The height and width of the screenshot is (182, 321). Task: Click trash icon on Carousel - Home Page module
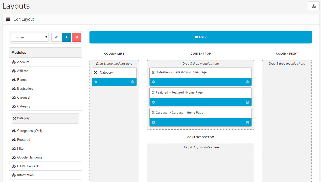tap(247, 122)
